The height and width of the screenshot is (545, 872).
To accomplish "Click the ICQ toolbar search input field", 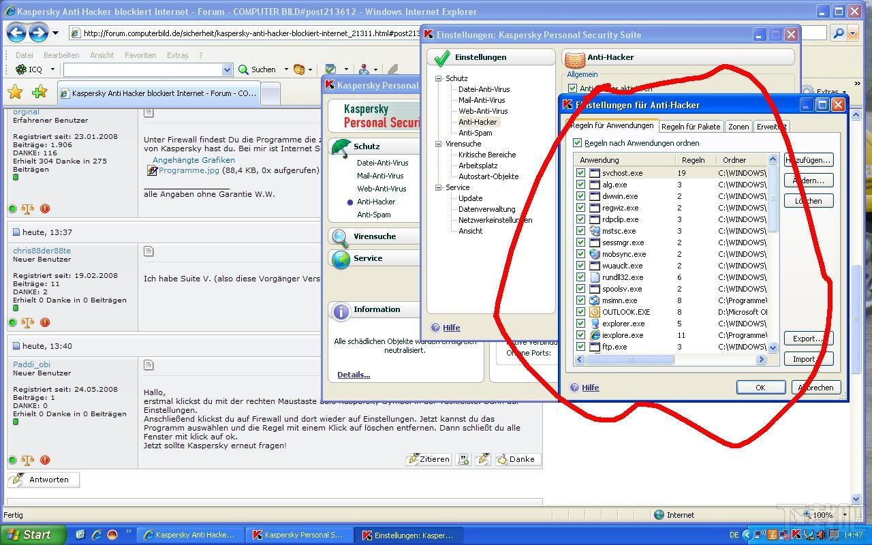I will click(x=142, y=69).
